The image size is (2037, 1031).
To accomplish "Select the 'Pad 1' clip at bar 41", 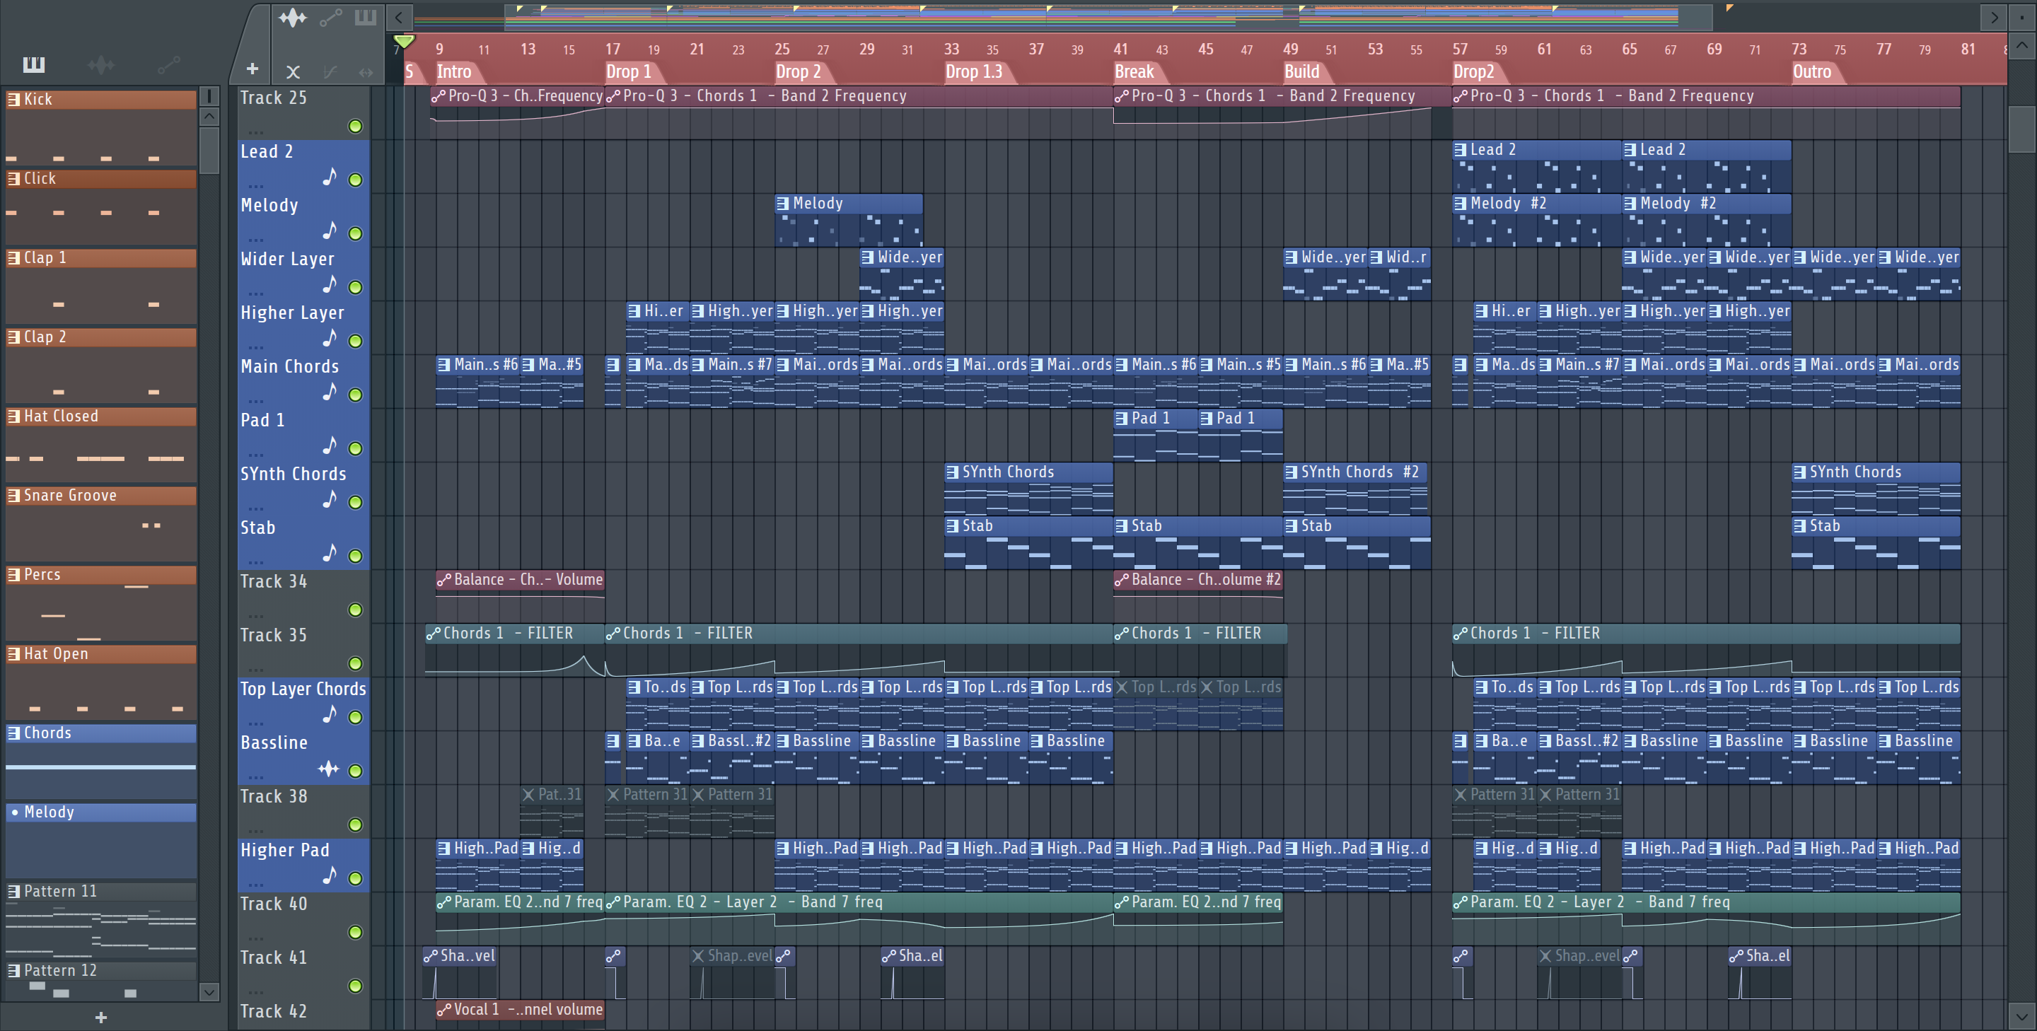I will (x=1156, y=434).
